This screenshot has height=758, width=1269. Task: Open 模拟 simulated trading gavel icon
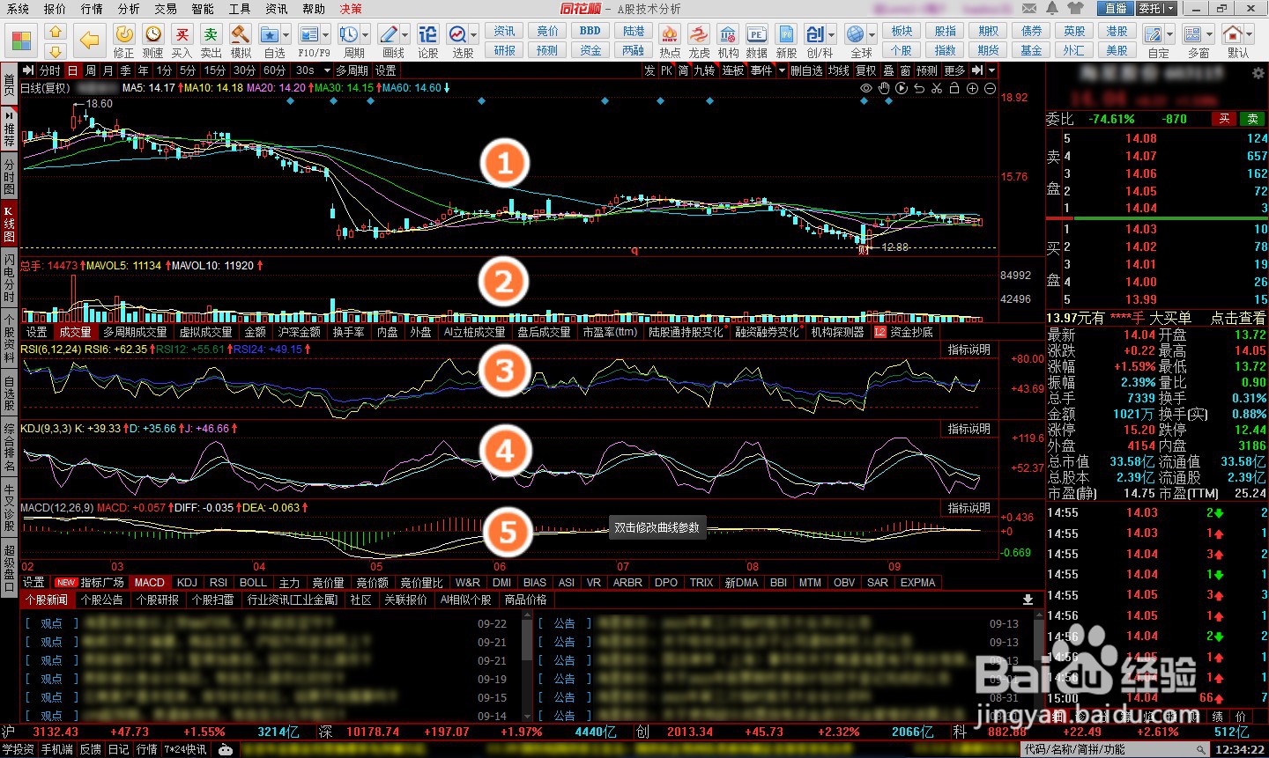pos(240,33)
